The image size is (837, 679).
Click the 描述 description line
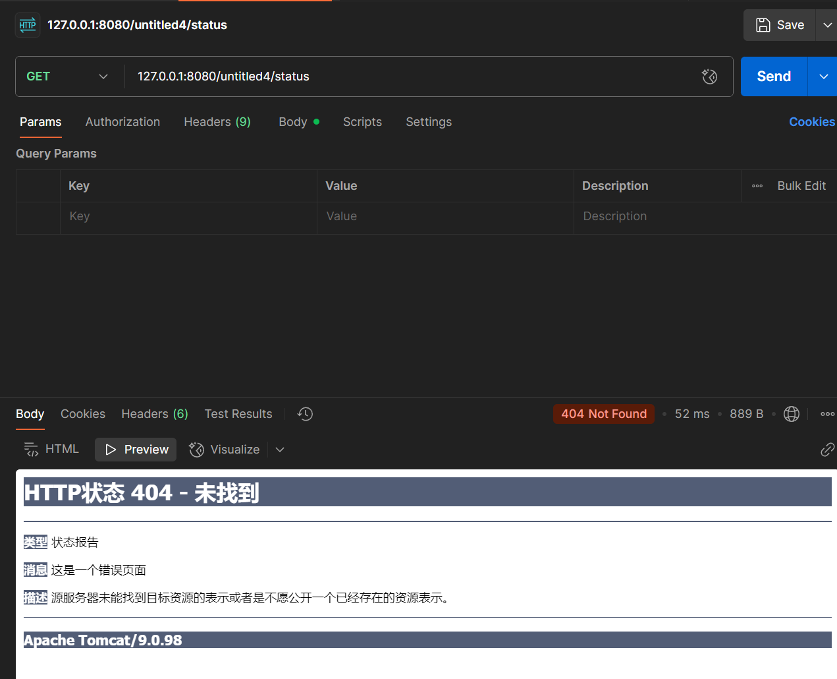coord(237,598)
